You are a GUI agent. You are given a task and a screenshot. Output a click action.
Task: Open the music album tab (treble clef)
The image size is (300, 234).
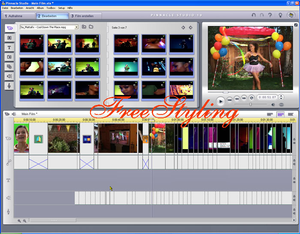9,86
